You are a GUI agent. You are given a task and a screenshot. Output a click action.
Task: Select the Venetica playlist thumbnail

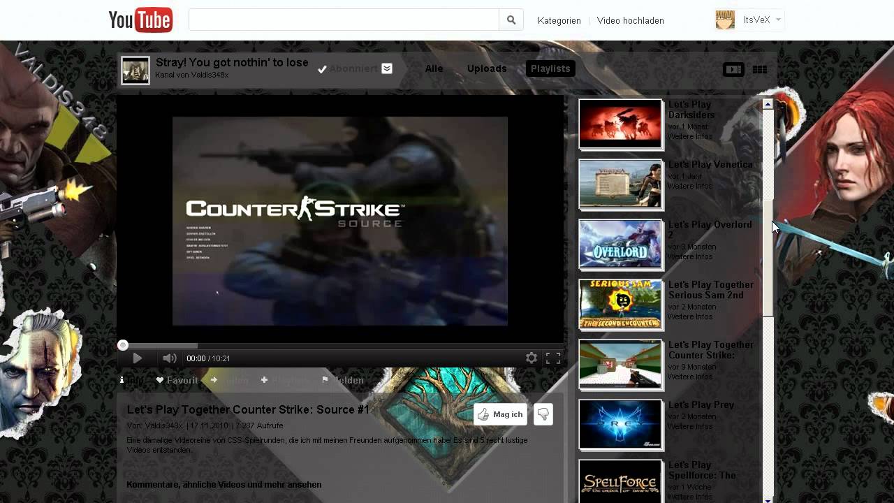[620, 184]
